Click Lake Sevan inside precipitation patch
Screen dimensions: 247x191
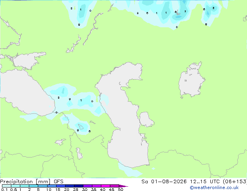point(81,127)
